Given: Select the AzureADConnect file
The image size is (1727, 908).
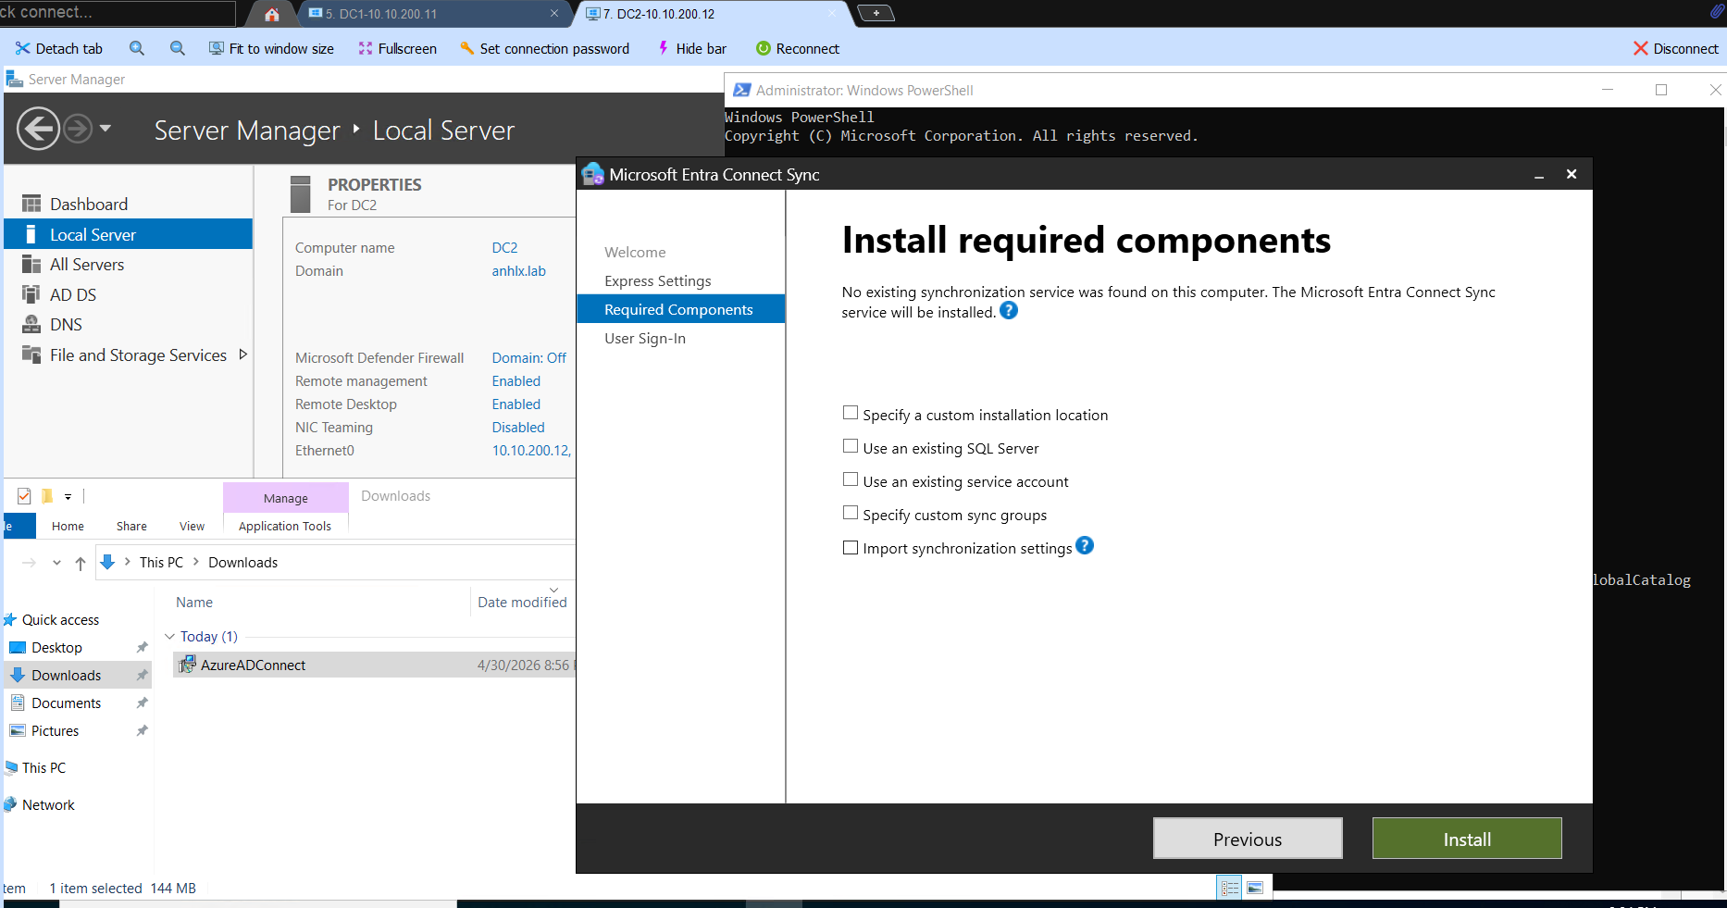Looking at the screenshot, I should pos(374,665).
